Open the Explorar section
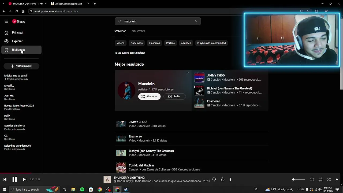This screenshot has height=193, width=343. click(x=21, y=41)
